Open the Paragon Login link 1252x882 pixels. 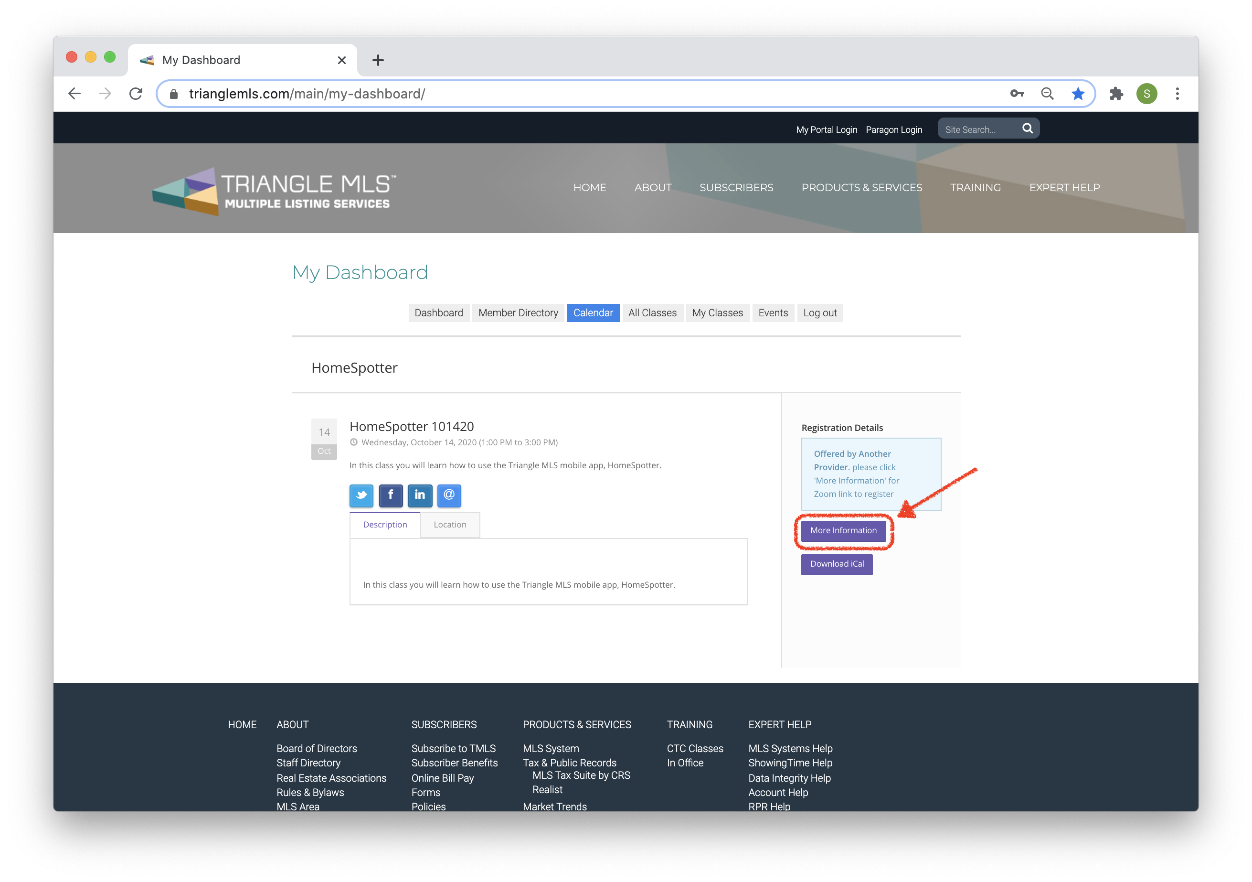click(894, 130)
